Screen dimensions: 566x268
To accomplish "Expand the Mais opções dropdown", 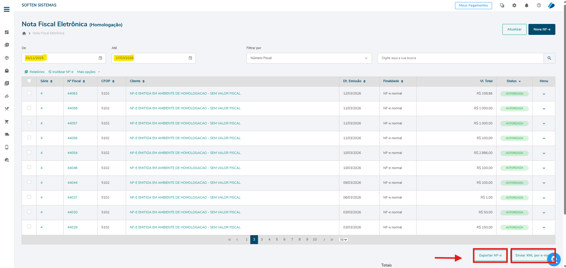I will [x=88, y=72].
